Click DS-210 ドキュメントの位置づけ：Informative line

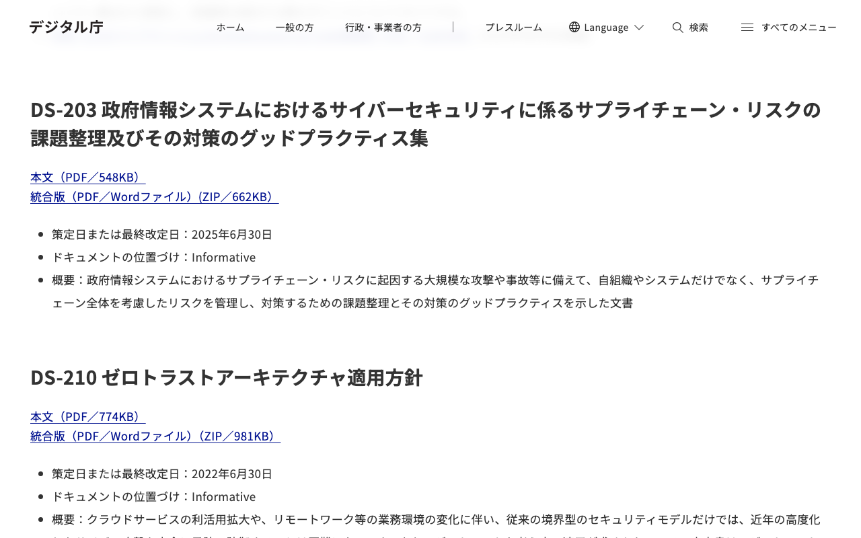[153, 496]
